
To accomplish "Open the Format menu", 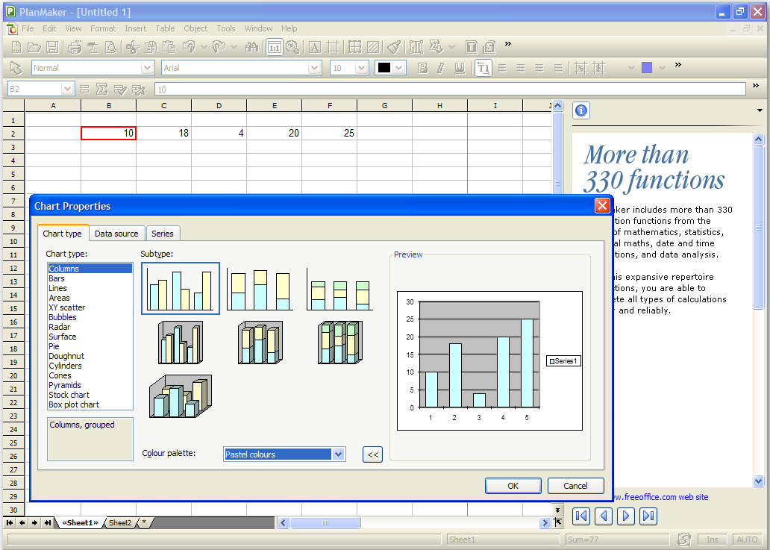I will click(103, 28).
